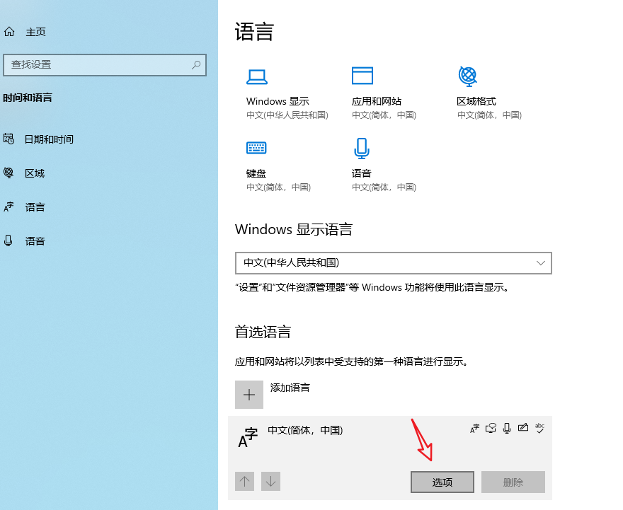Click the 首选语言 heading
623x510 pixels.
pyautogui.click(x=263, y=332)
